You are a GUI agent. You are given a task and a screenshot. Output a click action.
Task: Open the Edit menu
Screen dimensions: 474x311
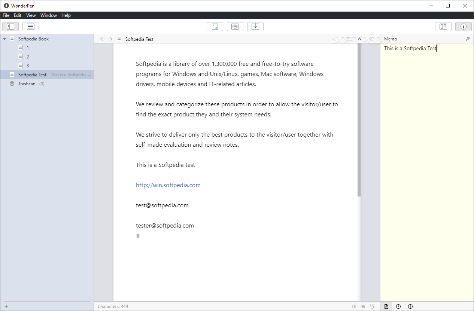[x=18, y=15]
